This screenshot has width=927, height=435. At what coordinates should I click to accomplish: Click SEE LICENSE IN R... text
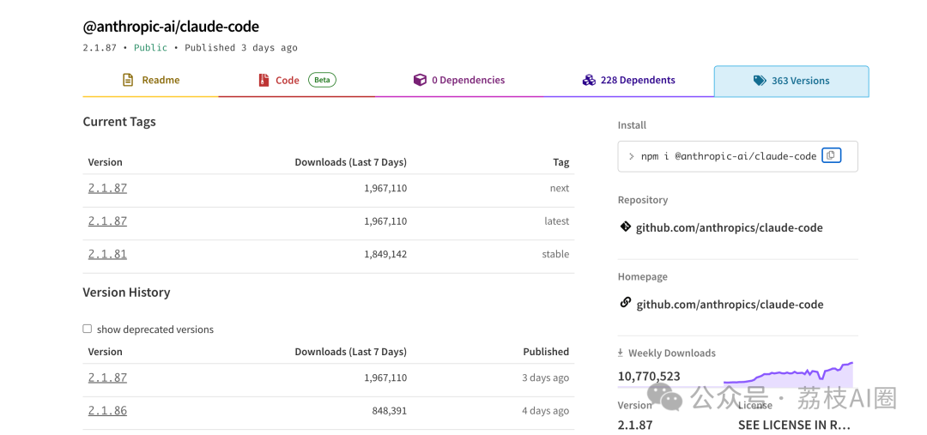coord(794,425)
